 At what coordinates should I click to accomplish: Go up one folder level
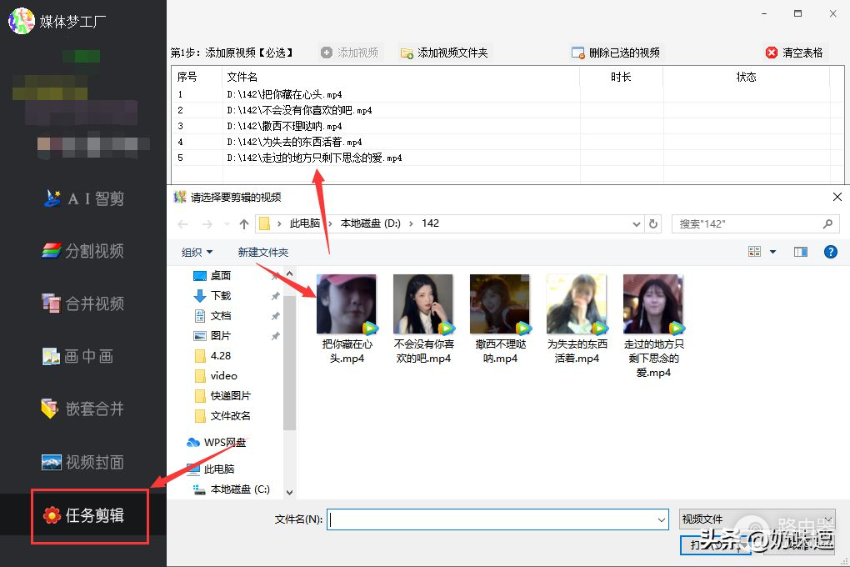[x=244, y=223]
